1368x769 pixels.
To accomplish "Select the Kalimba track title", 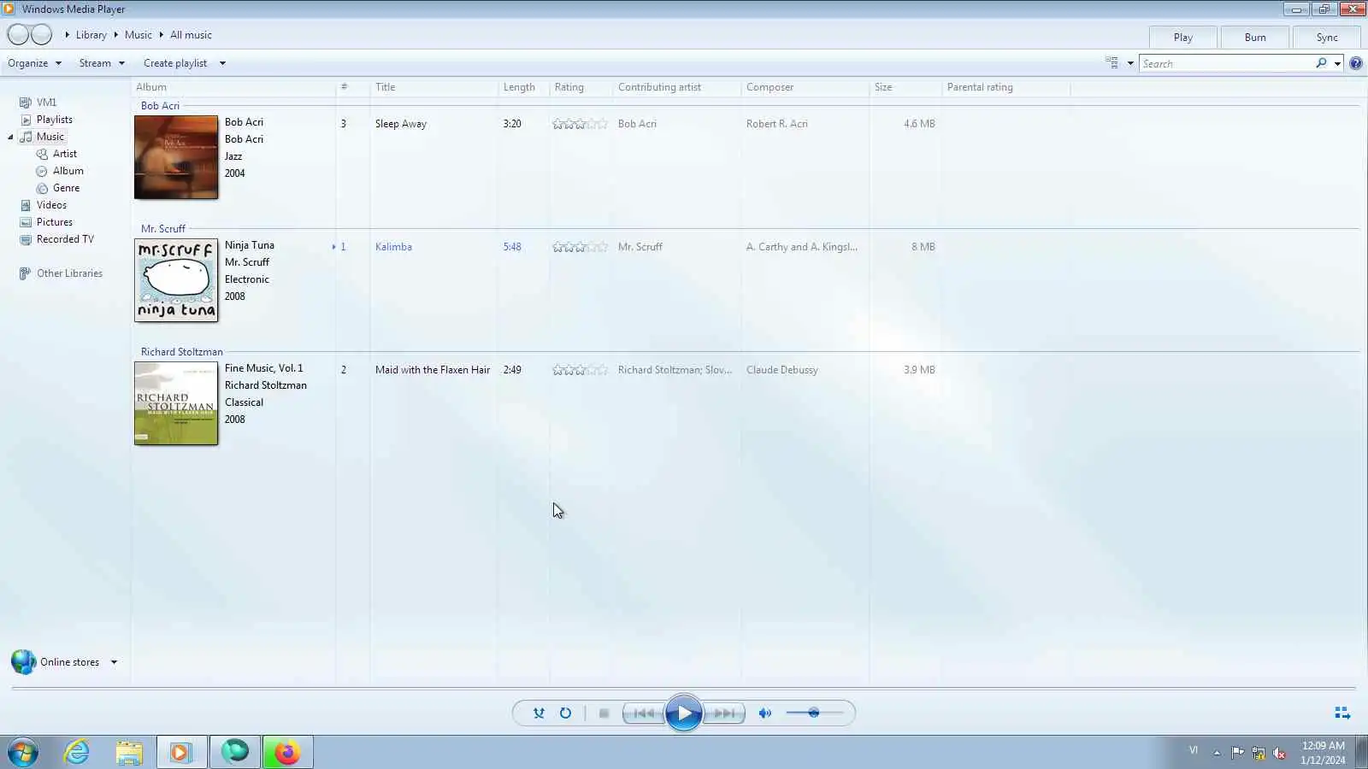I will pyautogui.click(x=393, y=247).
